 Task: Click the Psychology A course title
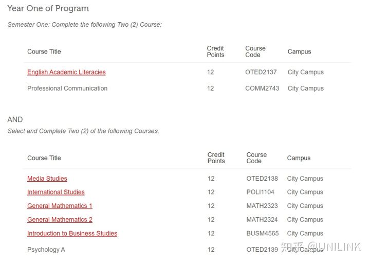(x=46, y=250)
